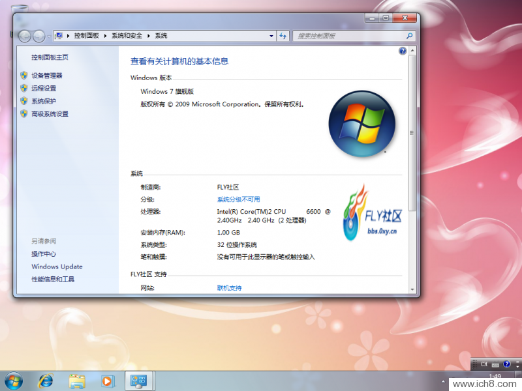
Task: Select the 系统 breadcrumb item
Action: tap(161, 36)
